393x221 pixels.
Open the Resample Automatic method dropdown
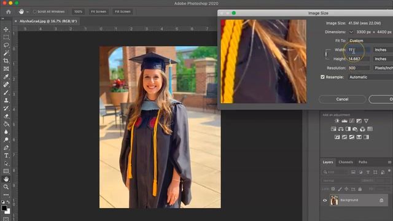[x=370, y=77]
